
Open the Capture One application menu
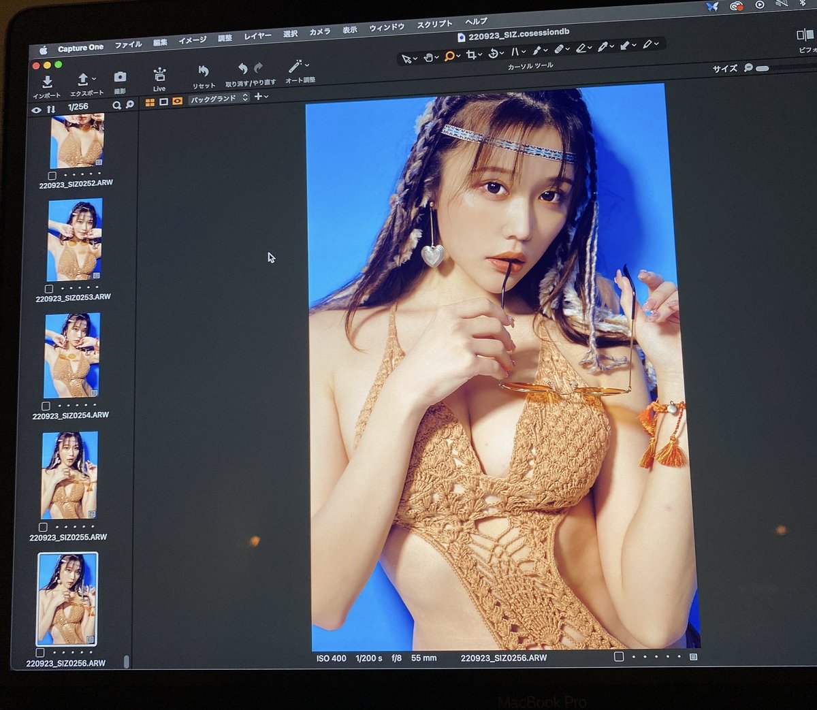(x=80, y=48)
